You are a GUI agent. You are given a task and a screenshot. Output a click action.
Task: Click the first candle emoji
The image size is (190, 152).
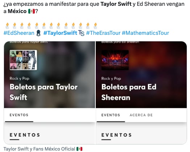pos(7,26)
